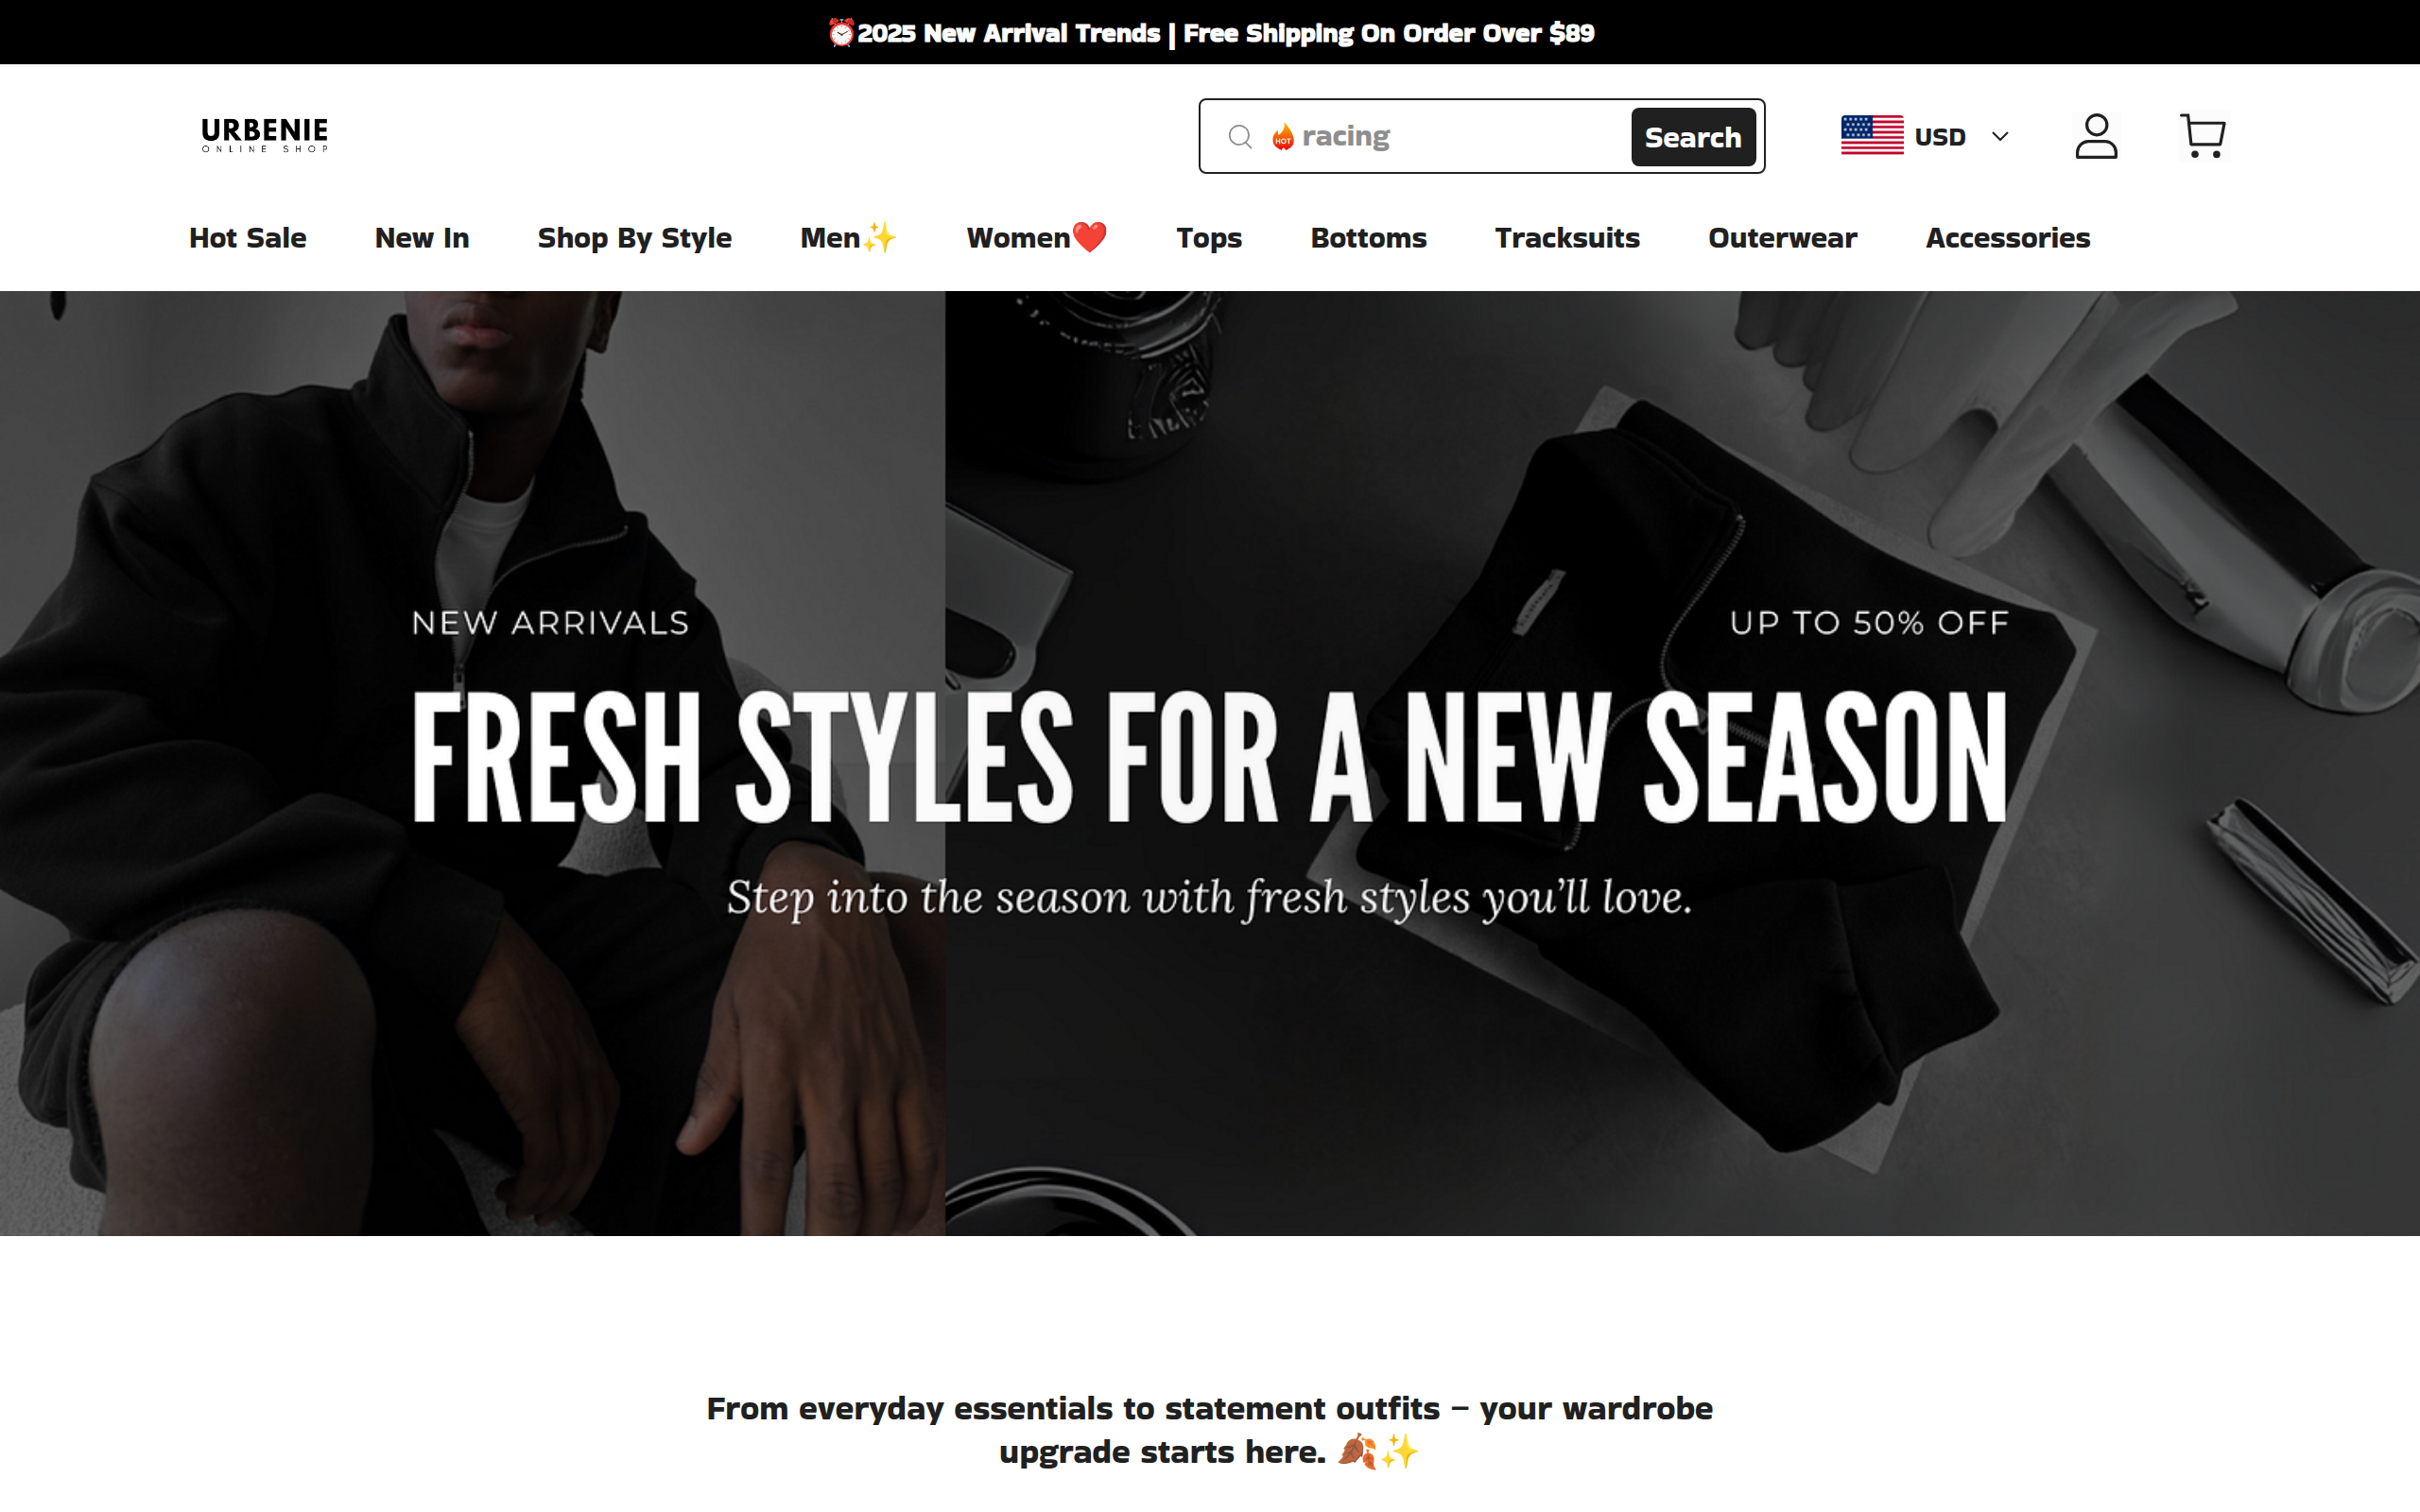The image size is (2420, 1512).
Task: Click the alarm clock icon in announcement bar
Action: [841, 33]
